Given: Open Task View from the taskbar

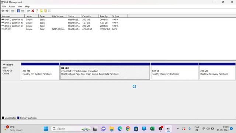Looking at the screenshot, I should pyautogui.click(x=95, y=129).
